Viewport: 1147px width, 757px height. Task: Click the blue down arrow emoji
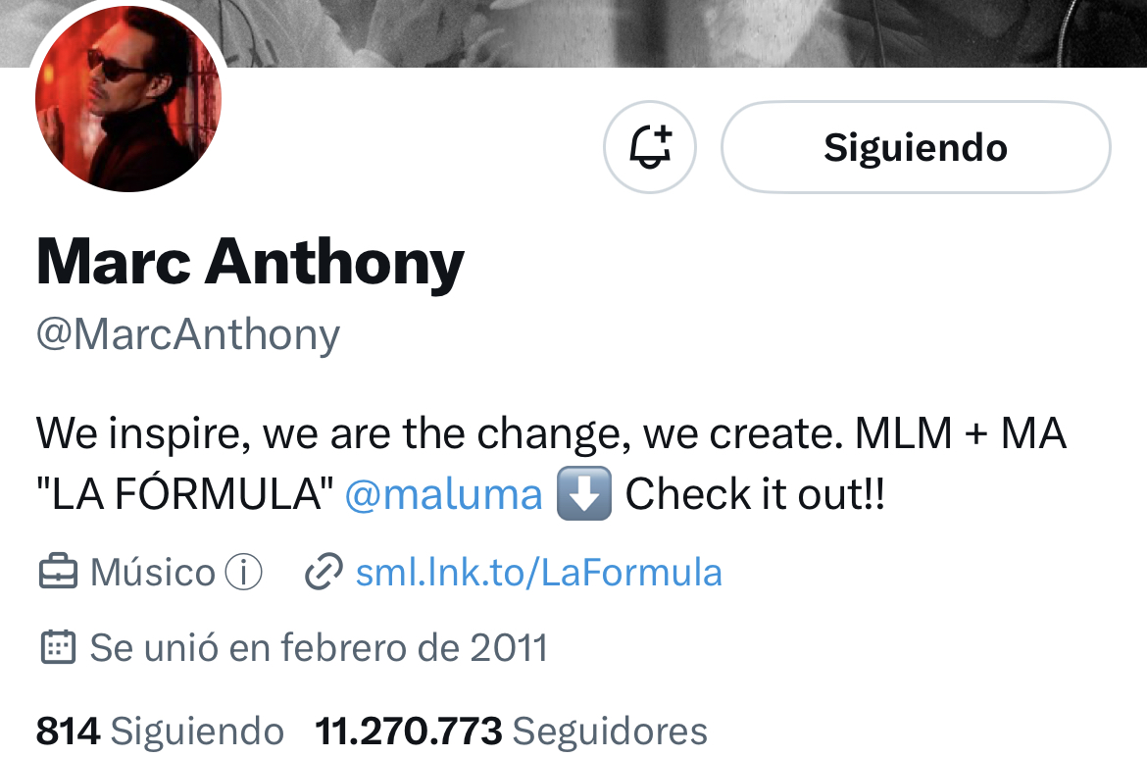[x=583, y=493]
